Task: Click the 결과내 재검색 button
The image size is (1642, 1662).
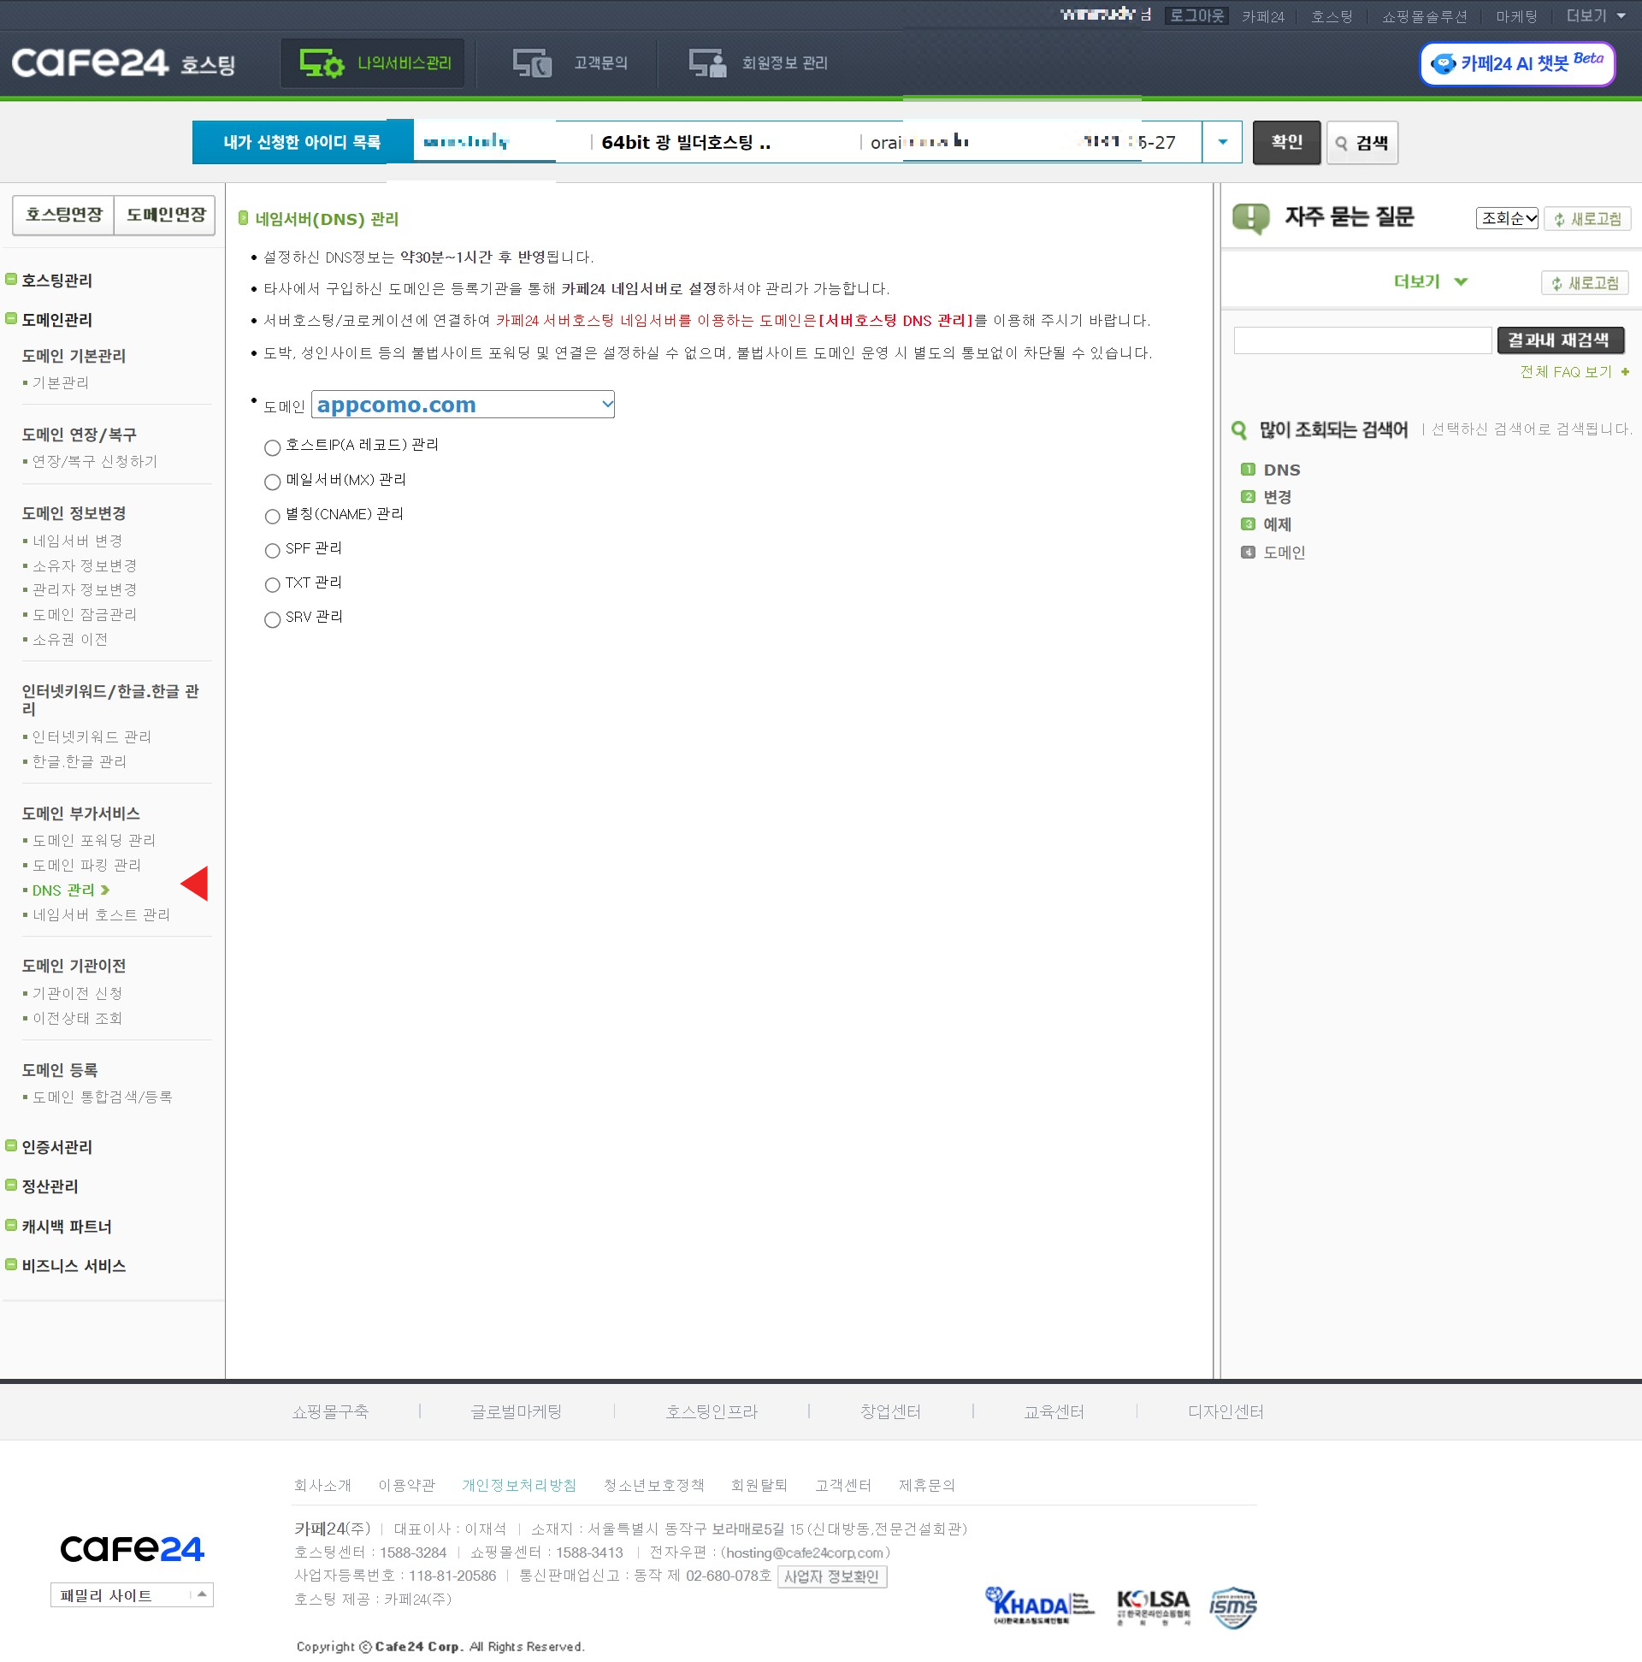Action: tap(1560, 340)
